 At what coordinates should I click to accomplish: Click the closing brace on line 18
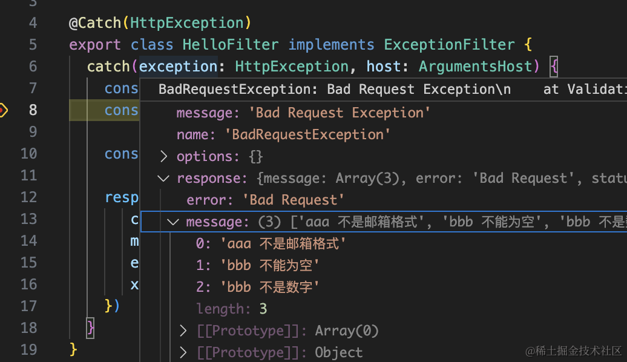90,328
